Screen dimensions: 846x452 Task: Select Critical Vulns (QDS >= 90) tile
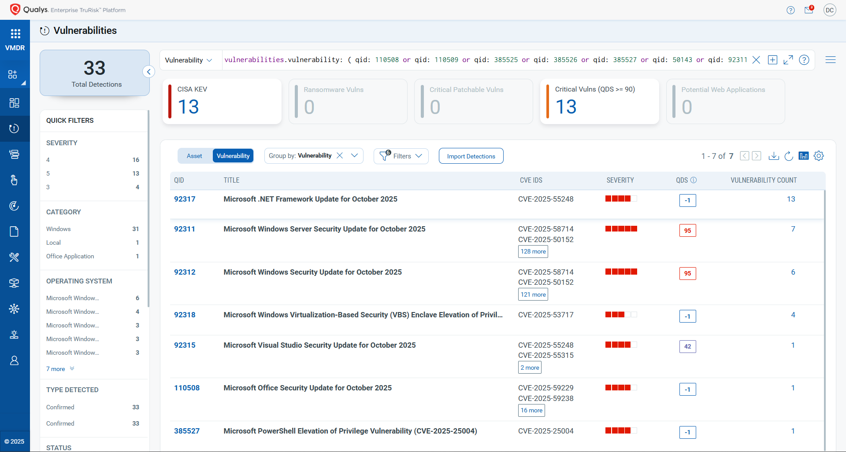pyautogui.click(x=599, y=102)
